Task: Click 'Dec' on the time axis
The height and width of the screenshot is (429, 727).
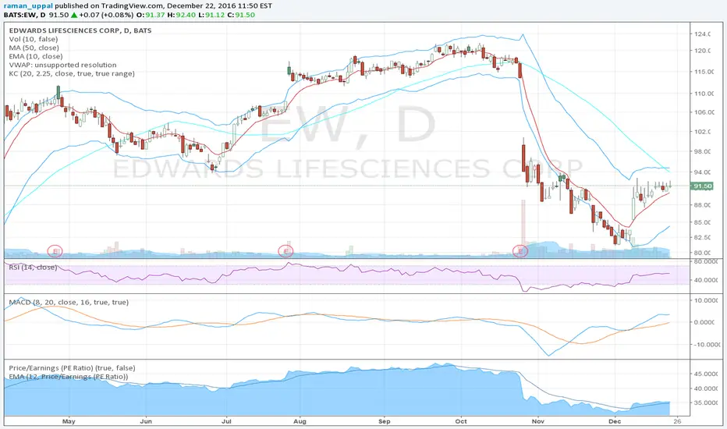Action: point(615,421)
